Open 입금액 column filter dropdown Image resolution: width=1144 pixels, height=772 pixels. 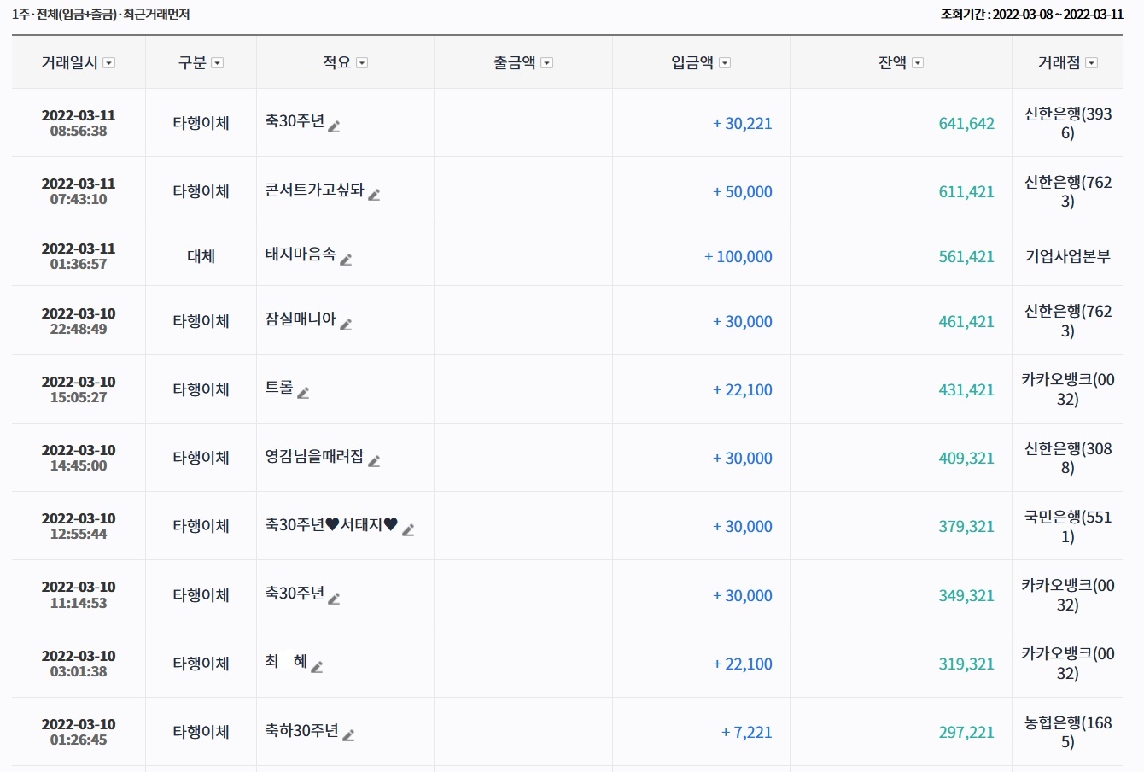725,63
